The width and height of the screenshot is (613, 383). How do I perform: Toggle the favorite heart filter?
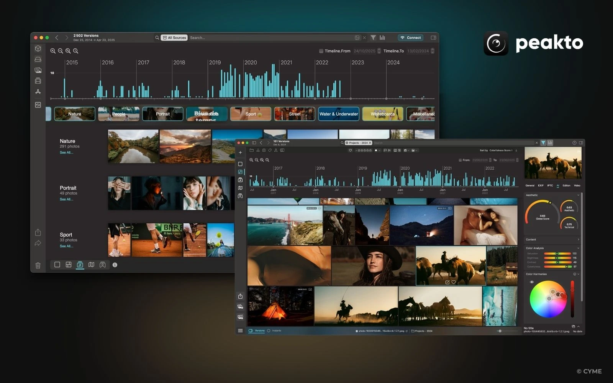350,150
